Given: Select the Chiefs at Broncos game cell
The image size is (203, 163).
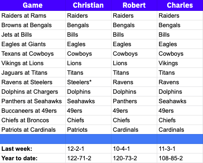Looking at the screenshot, I should tap(33, 120).
